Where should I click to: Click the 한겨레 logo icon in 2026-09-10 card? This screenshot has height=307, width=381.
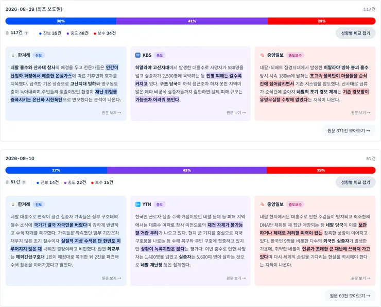click(13, 204)
